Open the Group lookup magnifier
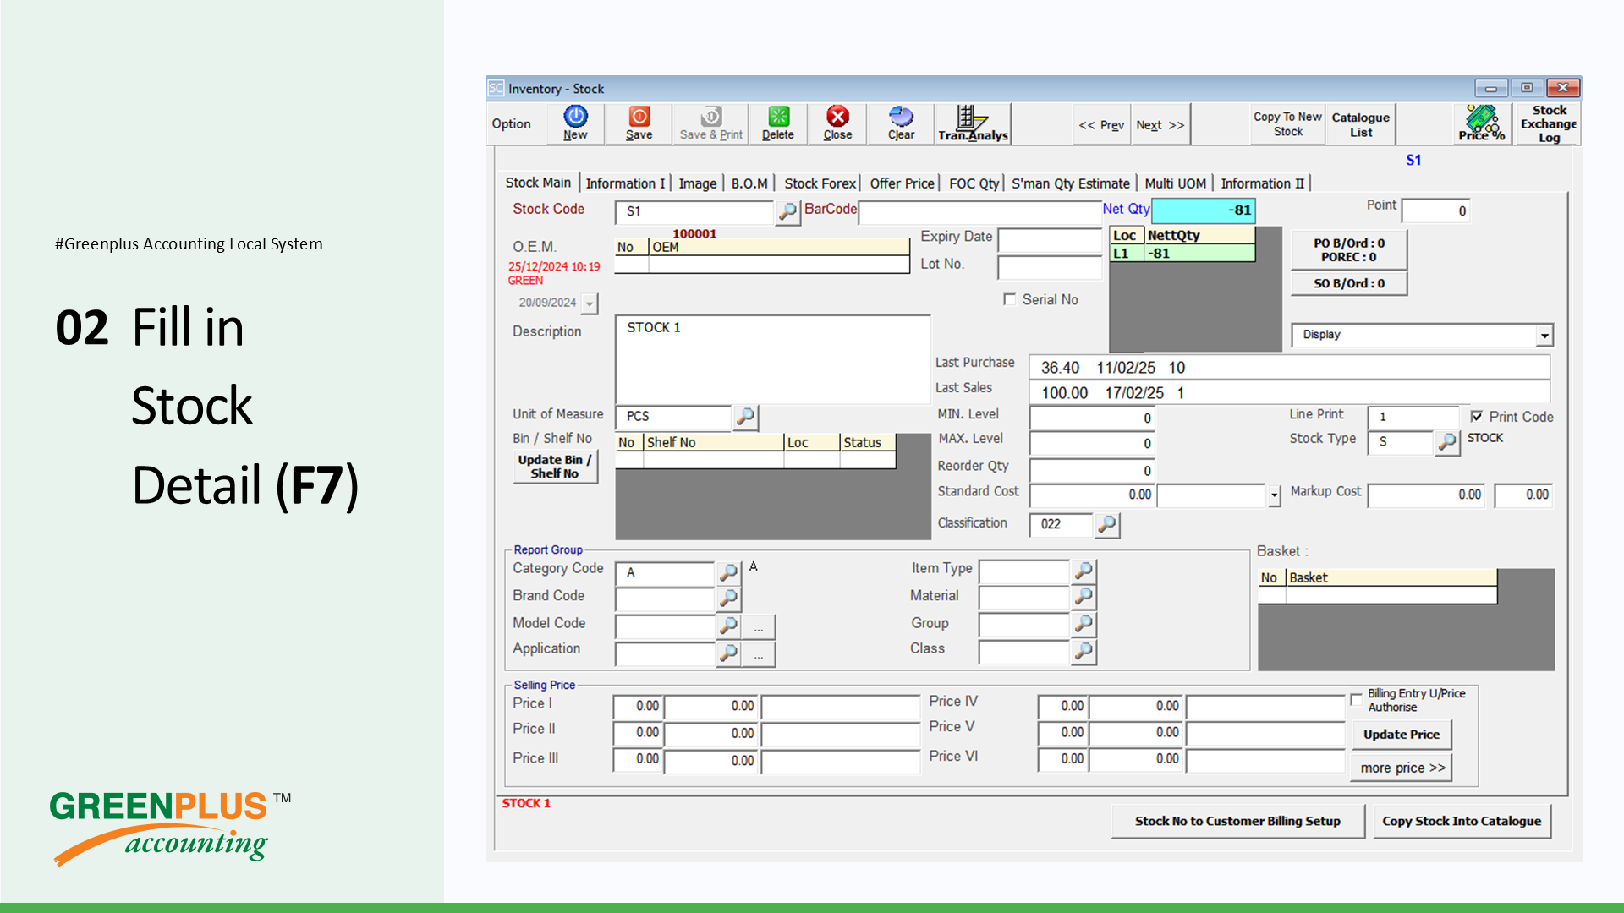 (1084, 624)
